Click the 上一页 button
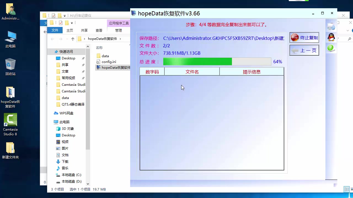This screenshot has height=198, width=353. [x=304, y=50]
